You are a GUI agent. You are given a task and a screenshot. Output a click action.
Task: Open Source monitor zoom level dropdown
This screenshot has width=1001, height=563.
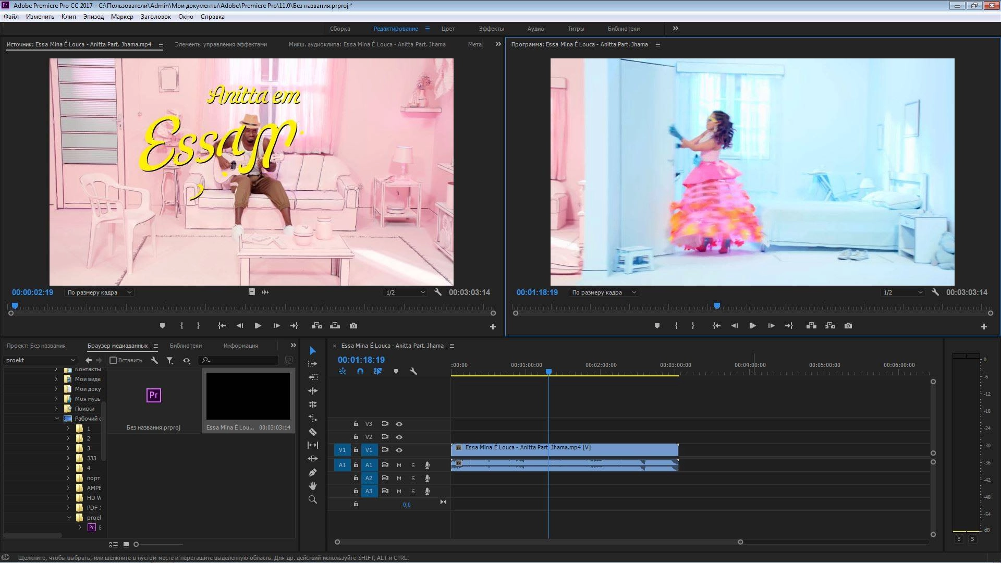point(99,292)
